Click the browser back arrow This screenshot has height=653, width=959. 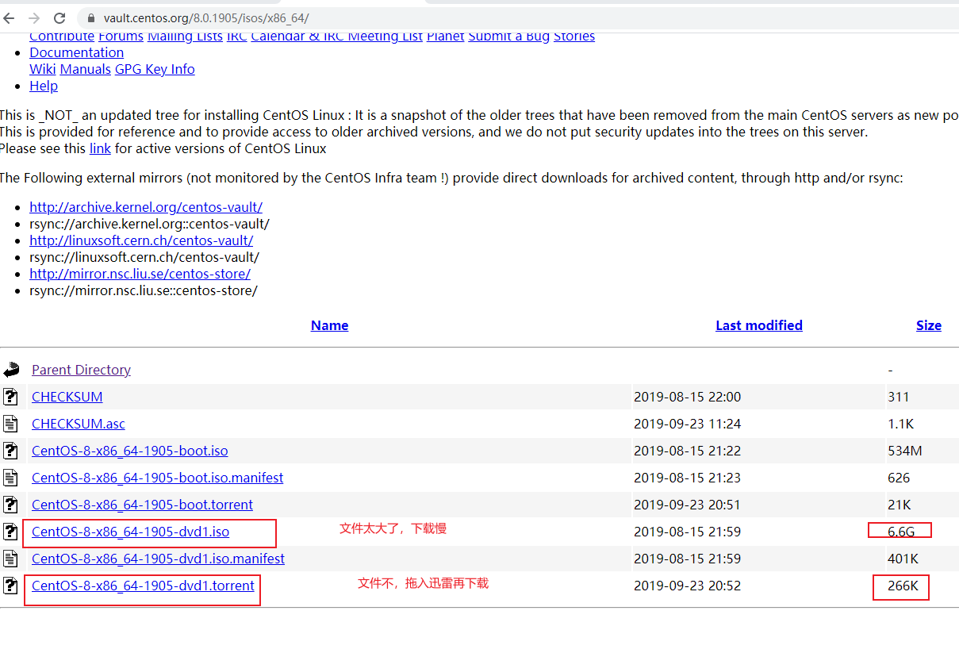(9, 17)
